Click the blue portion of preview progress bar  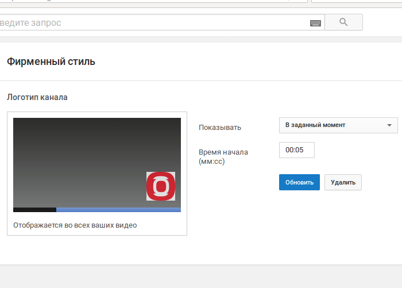tap(118, 210)
